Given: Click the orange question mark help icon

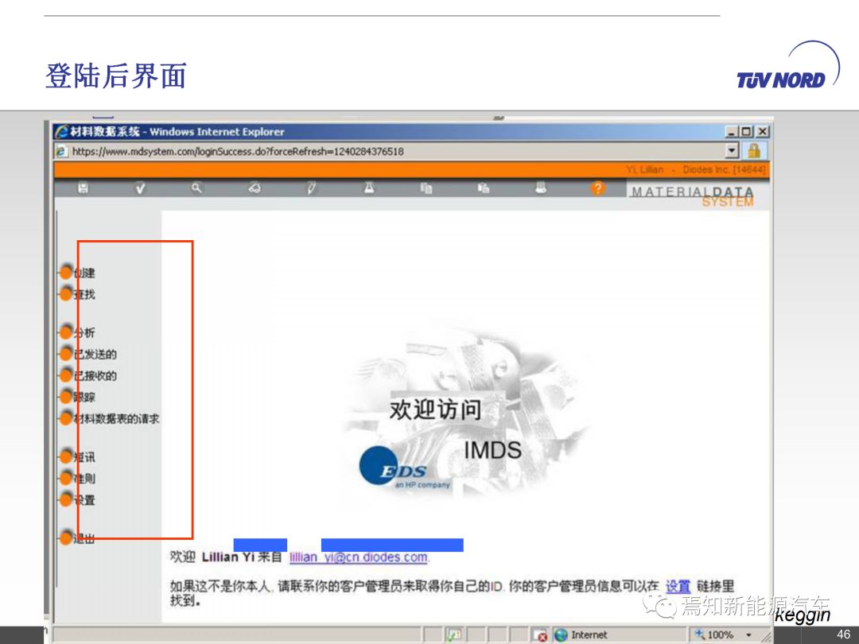Looking at the screenshot, I should click(598, 188).
